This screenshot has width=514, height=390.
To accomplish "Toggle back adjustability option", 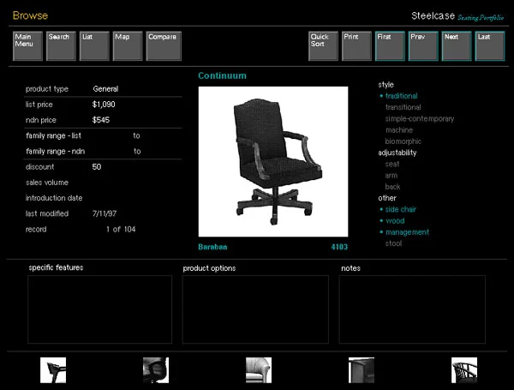I will 392,187.
